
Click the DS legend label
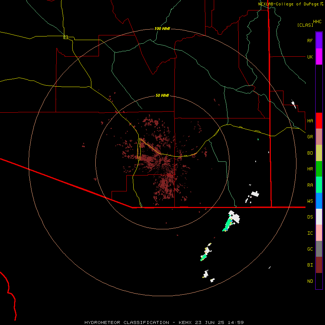tap(310, 217)
